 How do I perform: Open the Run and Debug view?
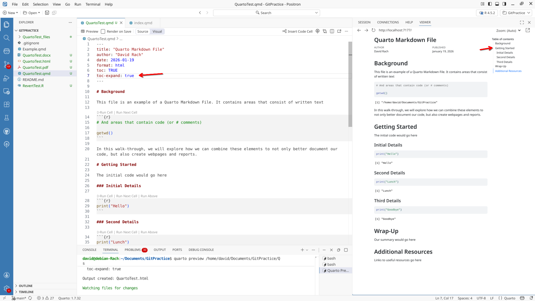point(6,78)
